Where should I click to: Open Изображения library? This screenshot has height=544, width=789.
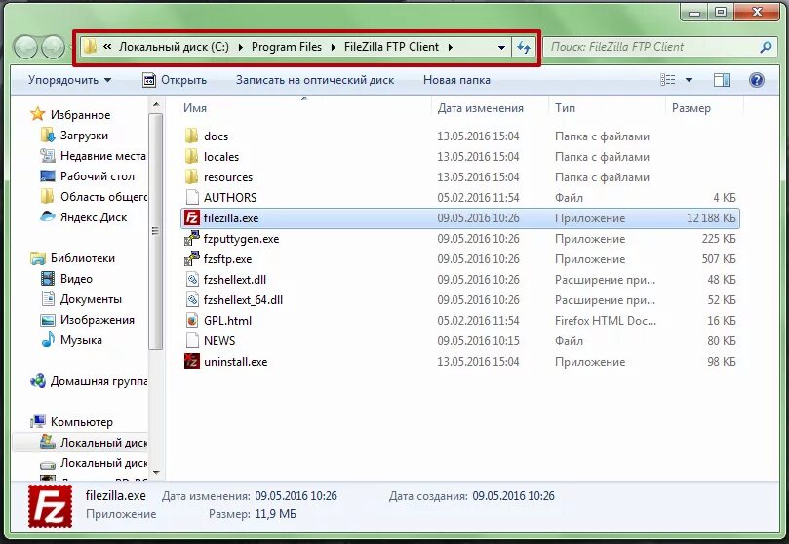coord(87,320)
